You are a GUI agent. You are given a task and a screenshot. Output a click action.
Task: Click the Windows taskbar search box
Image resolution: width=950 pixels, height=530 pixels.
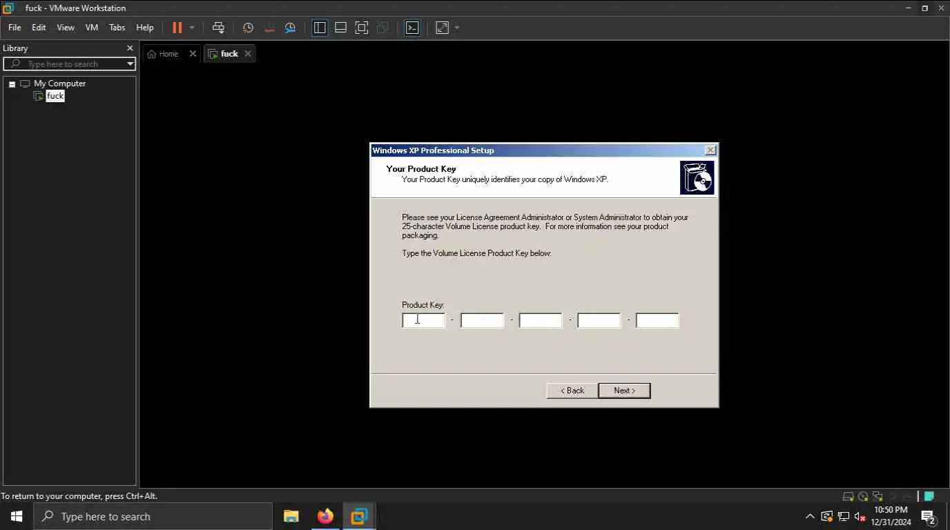[x=153, y=516]
